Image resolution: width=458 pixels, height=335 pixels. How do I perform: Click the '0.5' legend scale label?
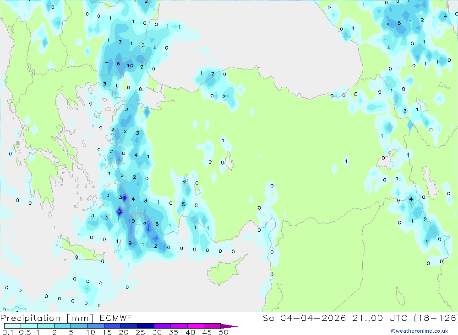(x=25, y=332)
